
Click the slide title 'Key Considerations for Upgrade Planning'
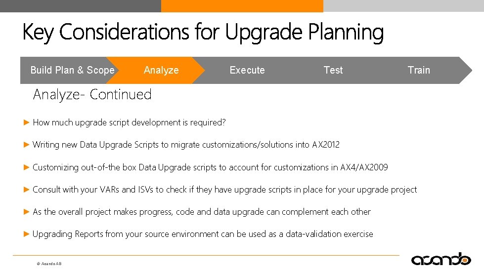click(x=203, y=33)
